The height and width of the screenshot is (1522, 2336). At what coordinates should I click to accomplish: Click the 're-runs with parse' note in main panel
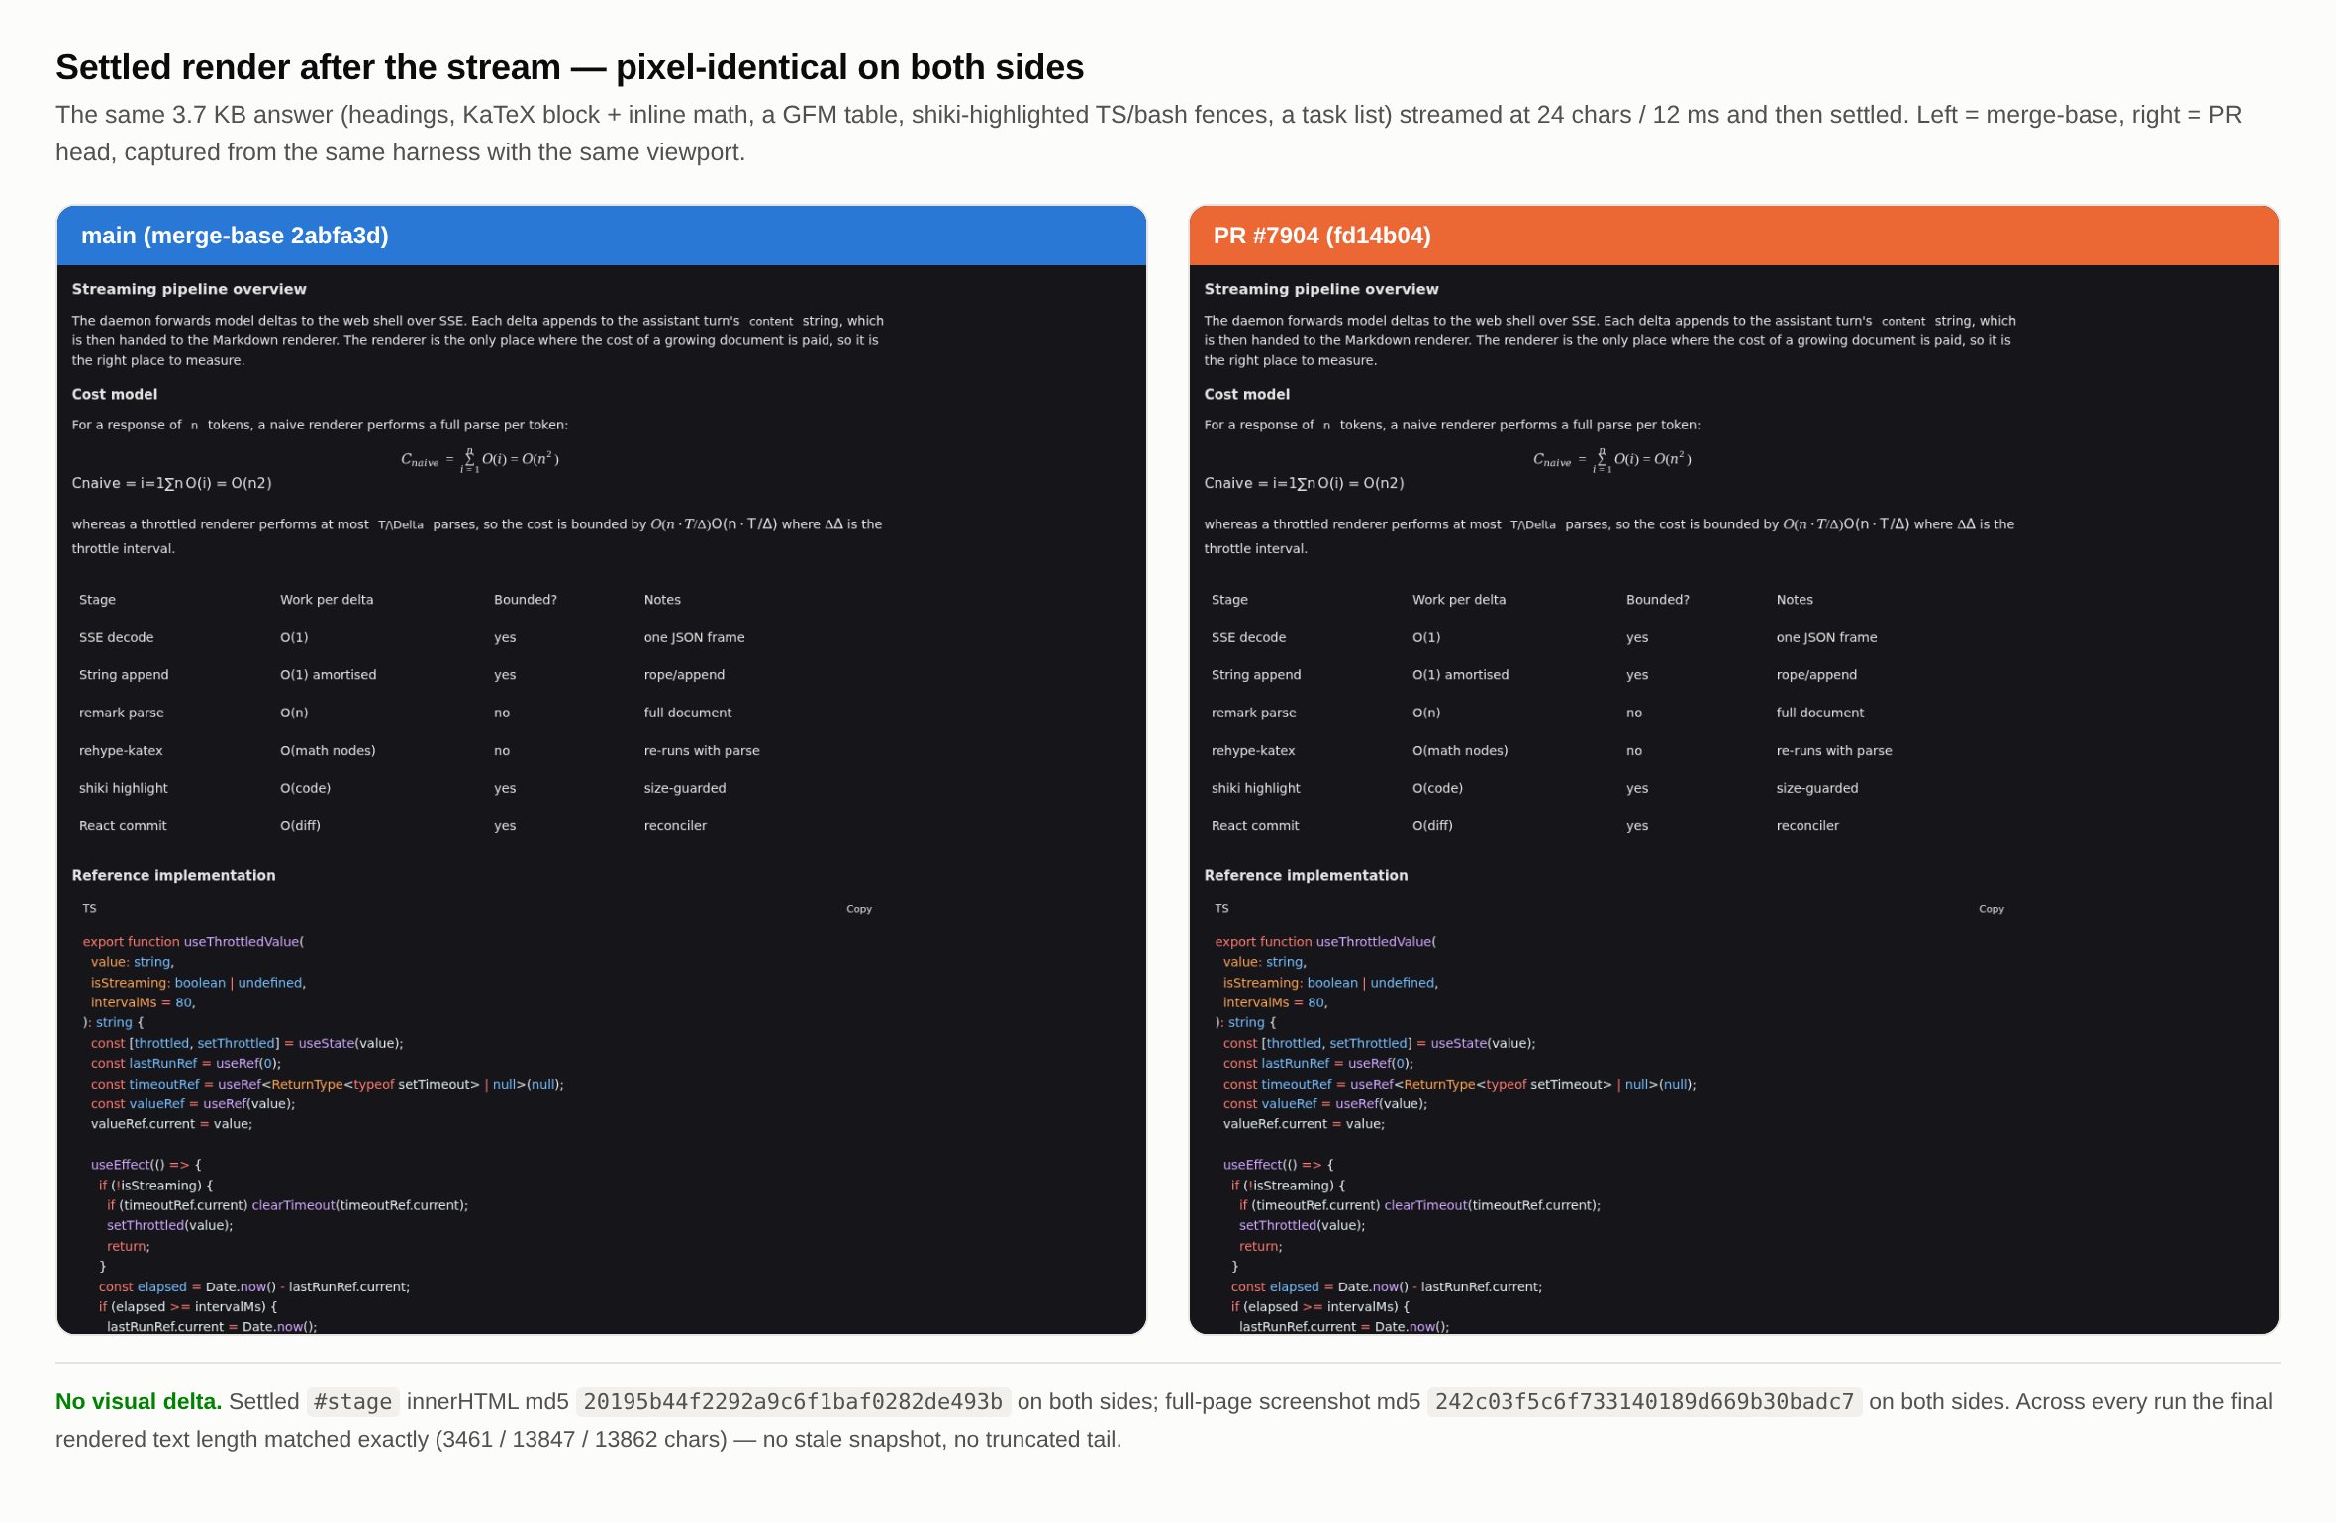point(702,750)
